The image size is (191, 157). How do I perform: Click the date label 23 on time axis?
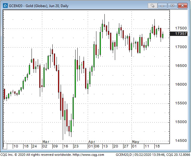[x=76, y=146]
